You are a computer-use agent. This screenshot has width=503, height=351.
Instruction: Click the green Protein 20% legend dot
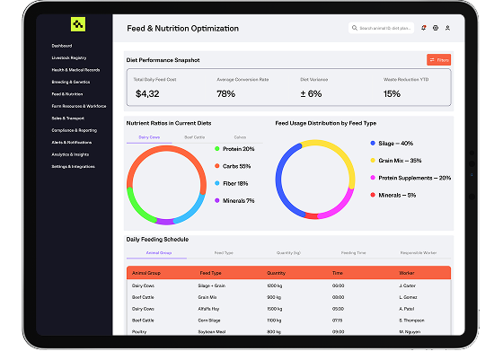coord(217,149)
